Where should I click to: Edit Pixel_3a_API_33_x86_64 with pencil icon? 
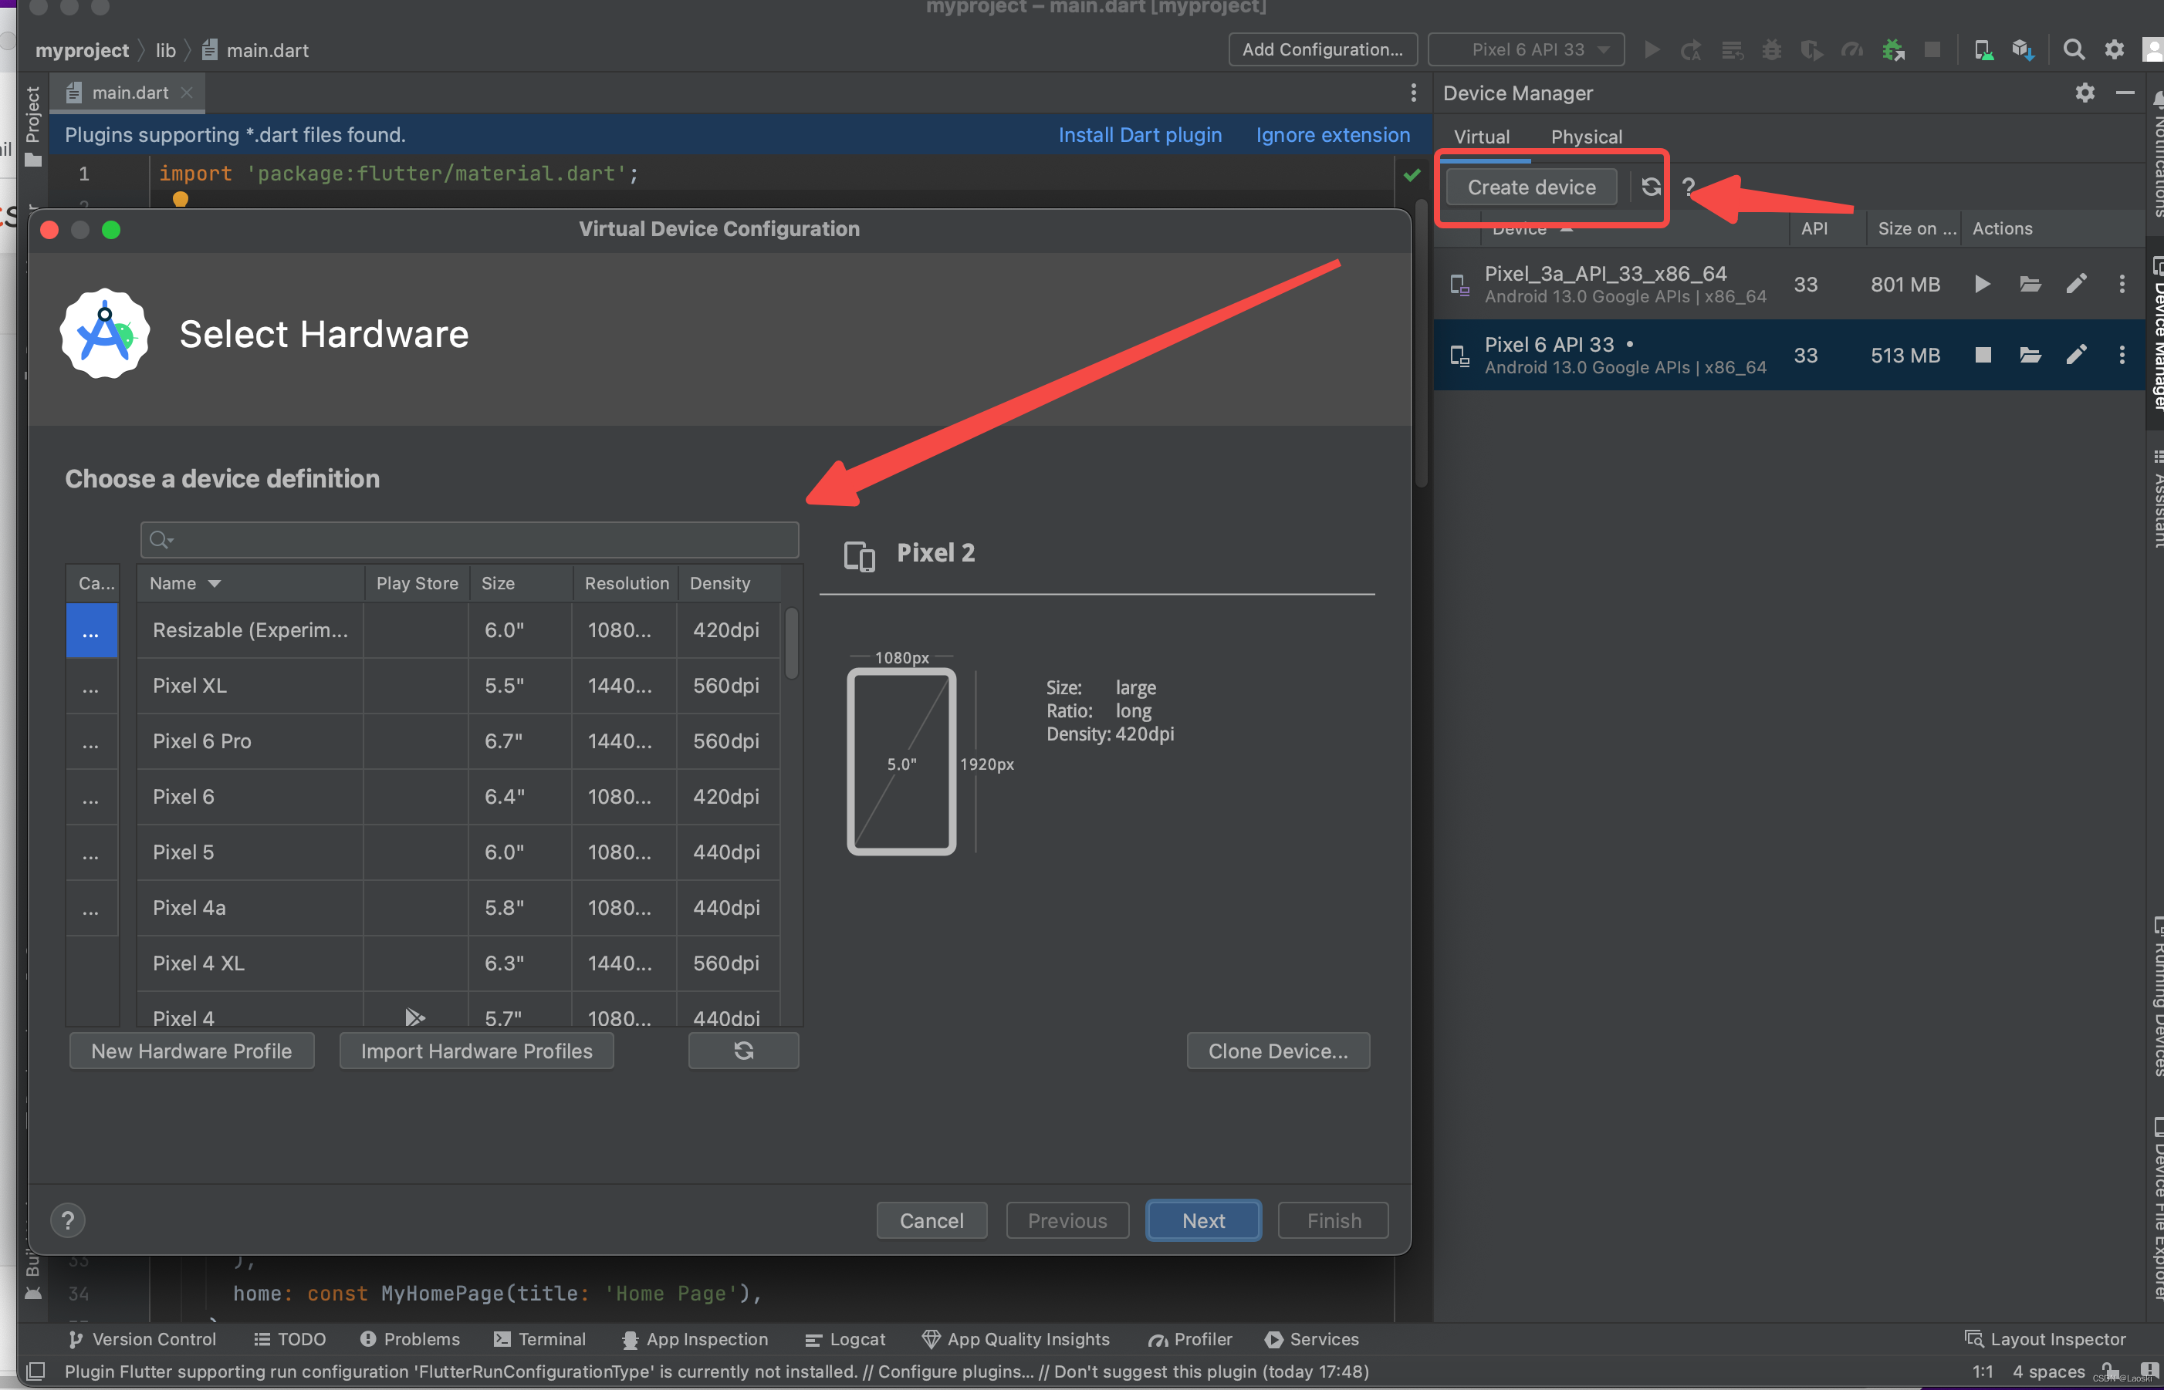[x=2075, y=285]
